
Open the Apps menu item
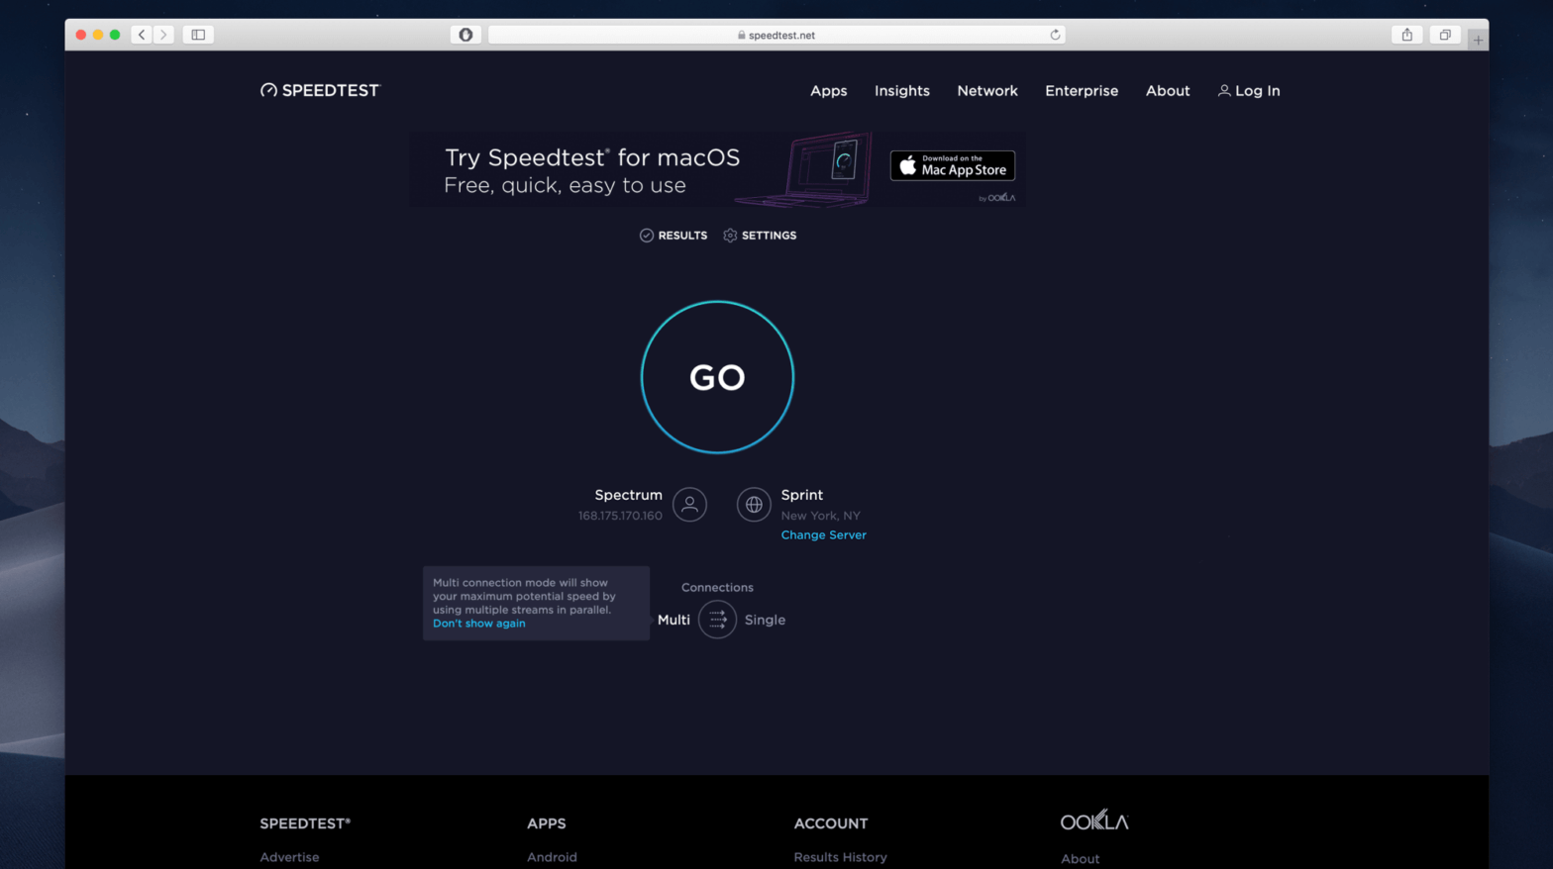[x=828, y=91]
